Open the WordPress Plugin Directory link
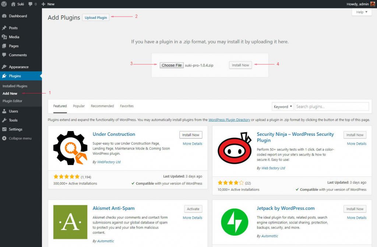Image resolution: width=377 pixels, height=247 pixels. [229, 120]
